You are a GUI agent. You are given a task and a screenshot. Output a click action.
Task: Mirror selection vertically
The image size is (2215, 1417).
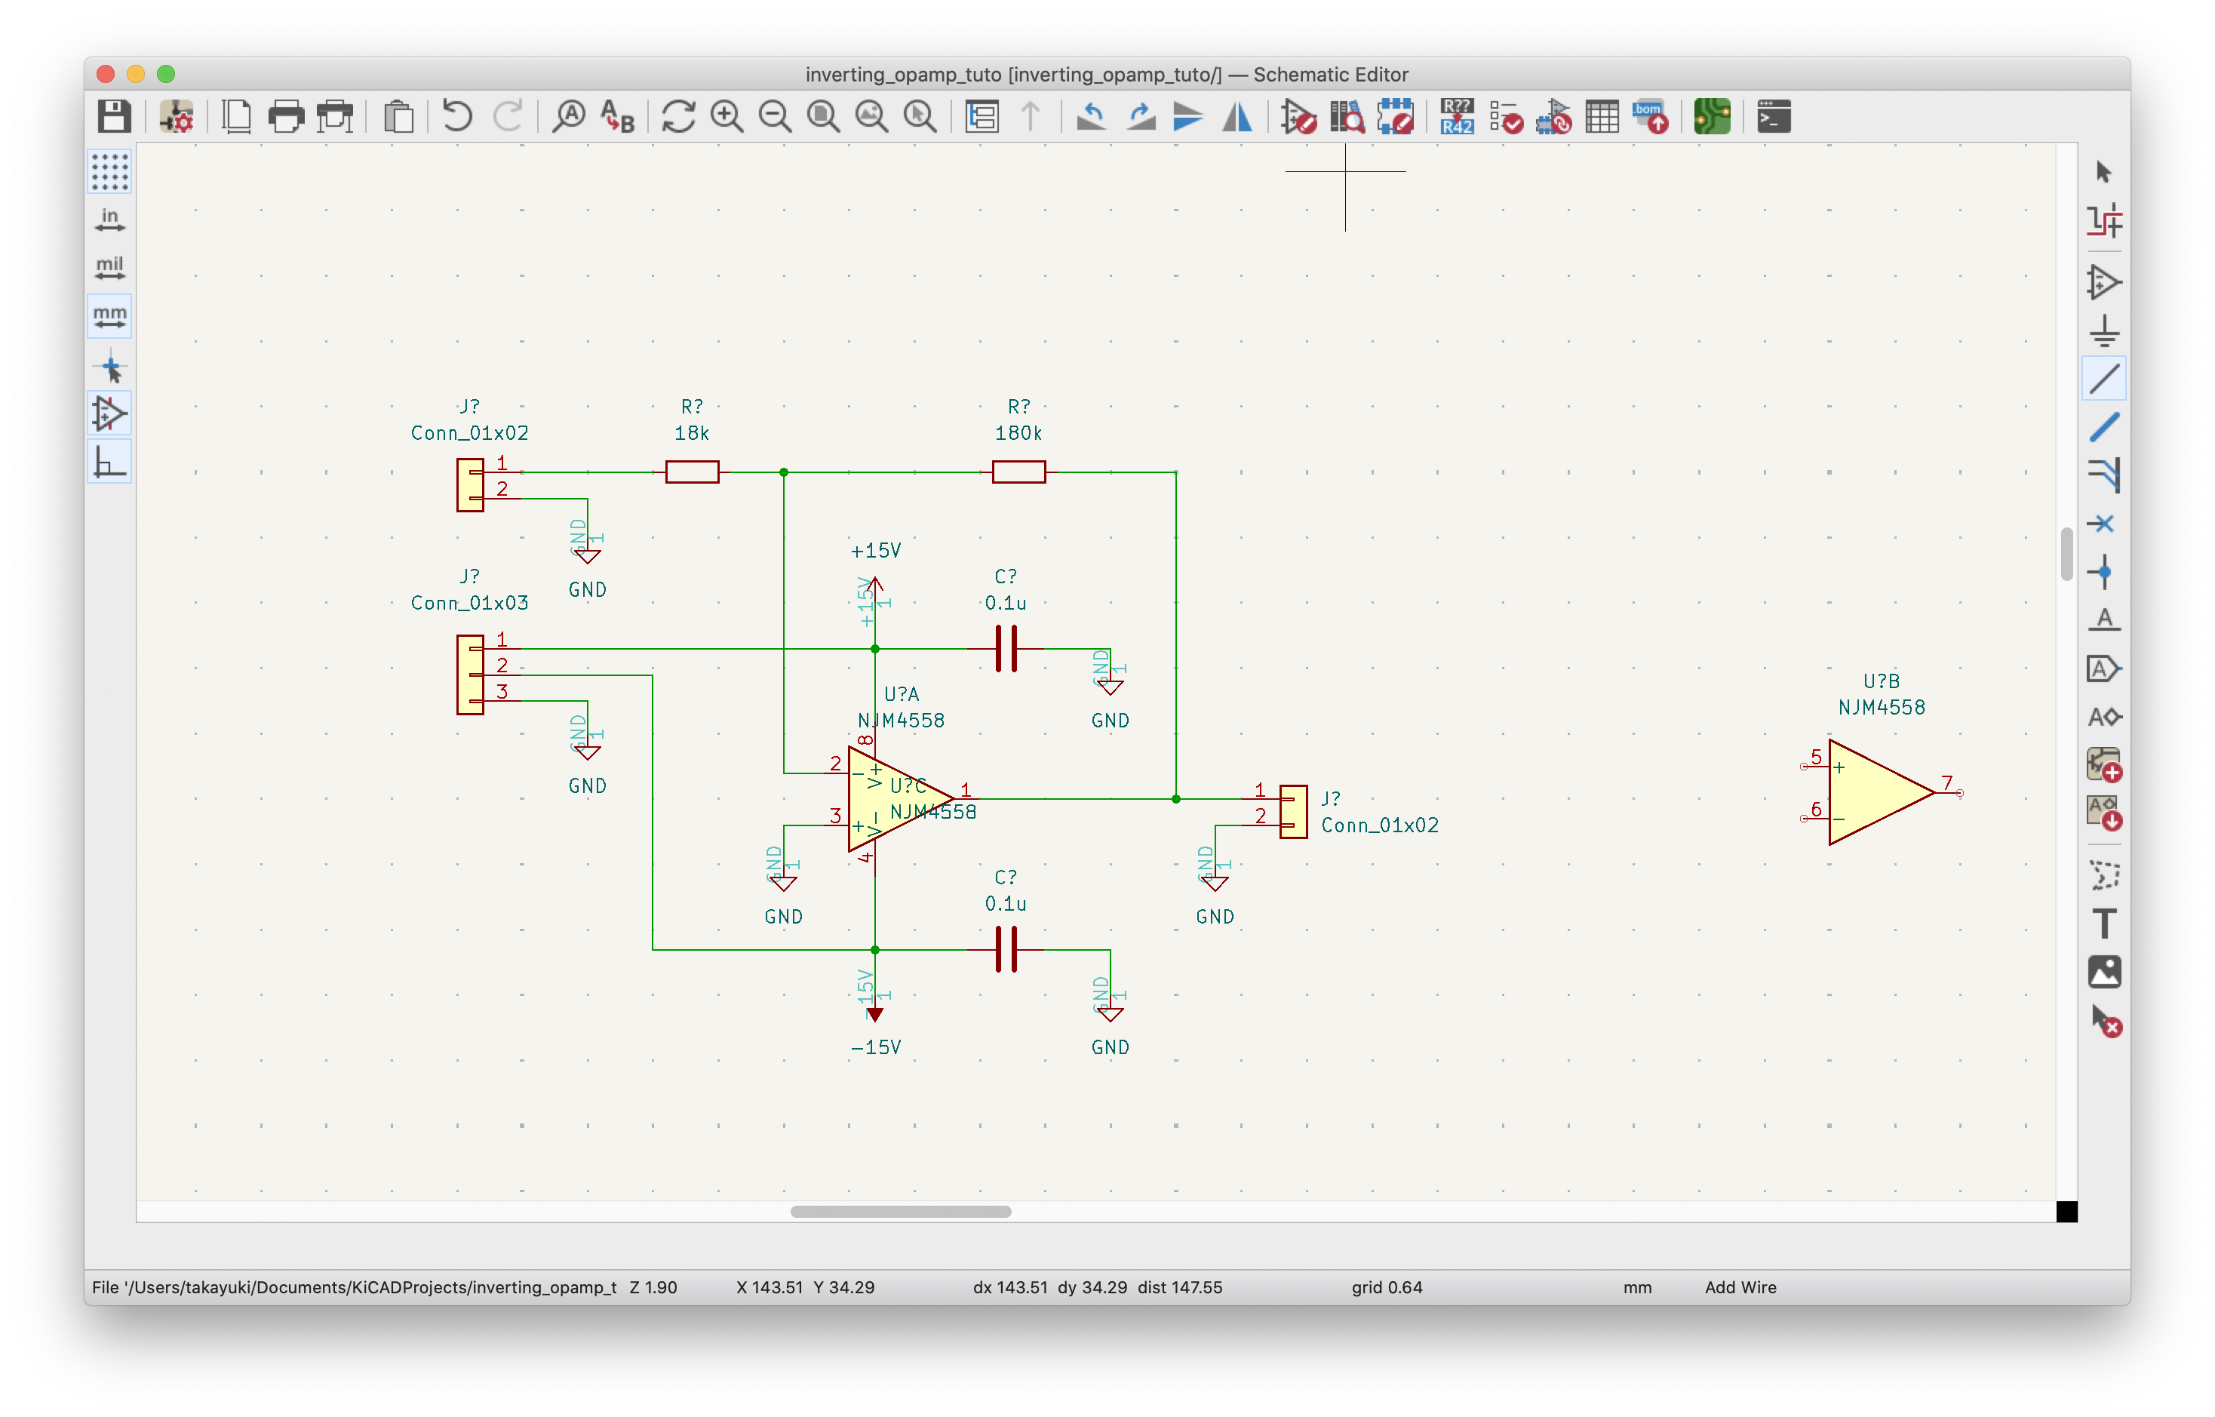click(x=1188, y=117)
